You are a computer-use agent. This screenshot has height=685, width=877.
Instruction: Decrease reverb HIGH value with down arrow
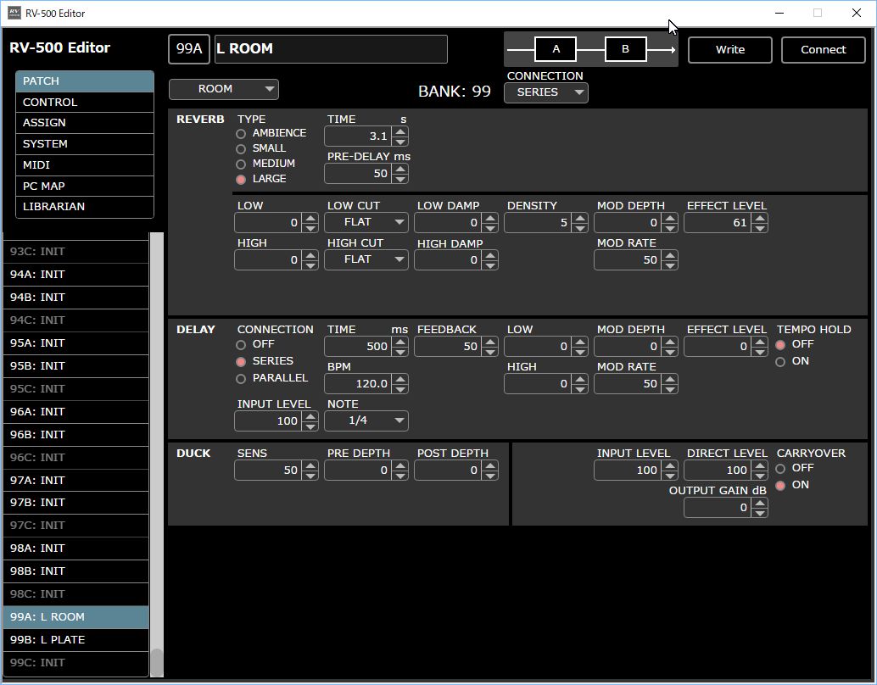point(310,265)
